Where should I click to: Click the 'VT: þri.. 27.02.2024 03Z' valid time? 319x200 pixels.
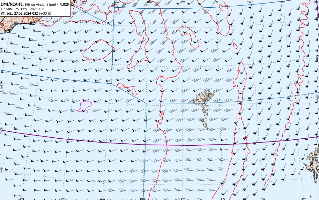point(19,13)
